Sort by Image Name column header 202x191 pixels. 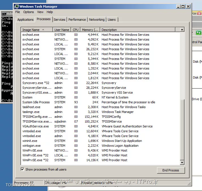click(37, 30)
